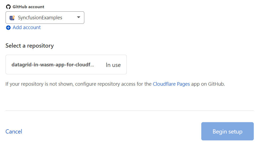262x147 pixels.
Task: Click the horizontal divider above Cancel
Action: click(x=129, y=111)
